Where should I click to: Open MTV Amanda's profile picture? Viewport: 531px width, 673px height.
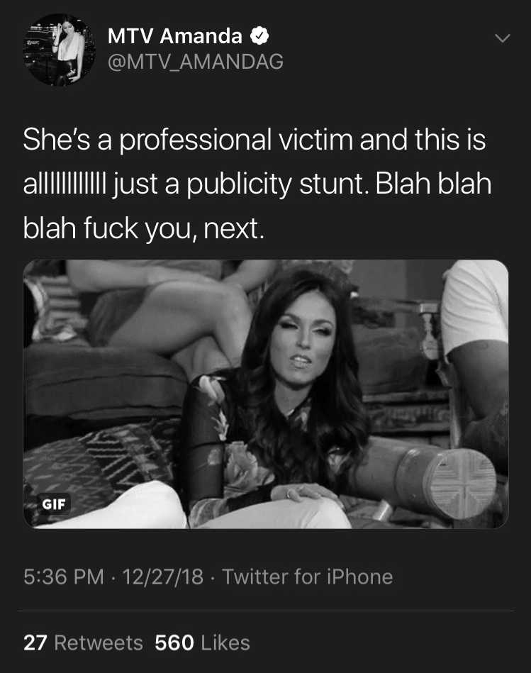(x=59, y=50)
